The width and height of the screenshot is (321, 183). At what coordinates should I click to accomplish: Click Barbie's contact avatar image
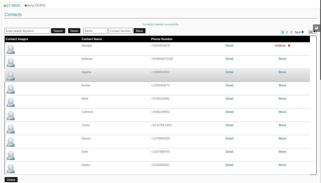coord(11,89)
